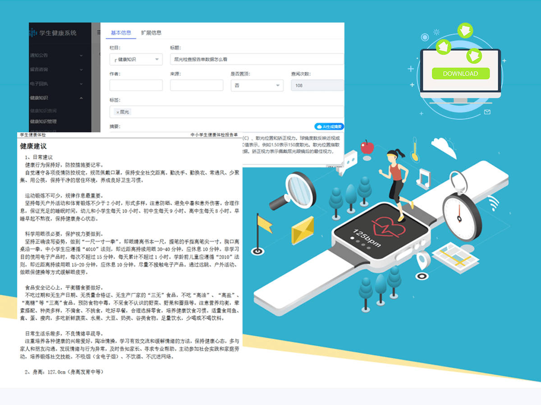541x405 pixels.
Task: Switch to the 扩展信息 tab
Action: [x=151, y=32]
